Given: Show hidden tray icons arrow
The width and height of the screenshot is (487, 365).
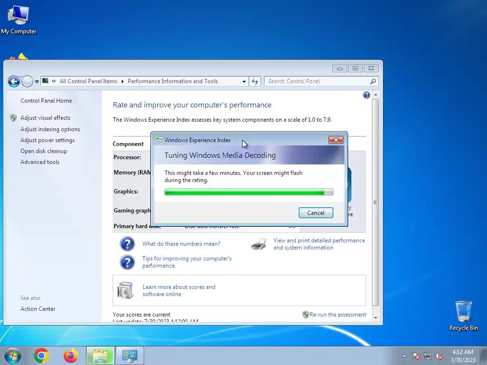Looking at the screenshot, I should click(404, 356).
